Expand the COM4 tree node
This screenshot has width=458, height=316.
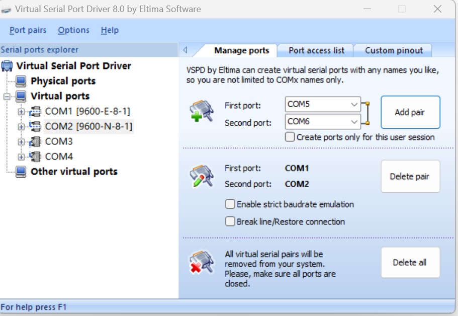click(21, 157)
